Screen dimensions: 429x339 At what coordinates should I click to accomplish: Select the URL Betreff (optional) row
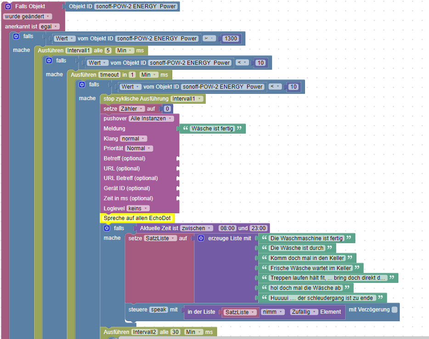[140, 178]
